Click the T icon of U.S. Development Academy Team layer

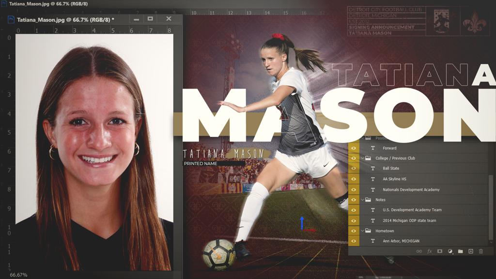point(373,210)
